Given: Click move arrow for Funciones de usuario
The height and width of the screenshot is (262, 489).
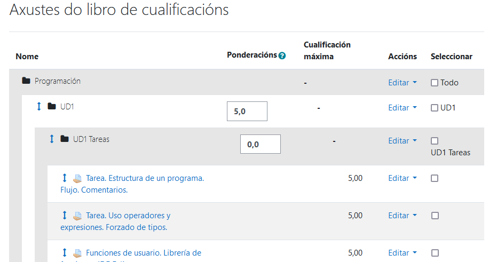Looking at the screenshot, I should click(65, 252).
